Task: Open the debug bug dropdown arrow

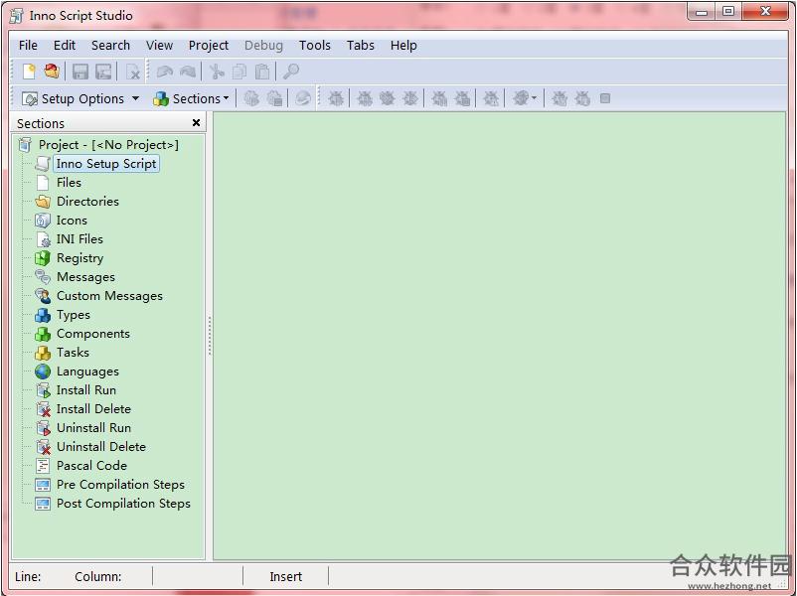Action: click(x=534, y=98)
